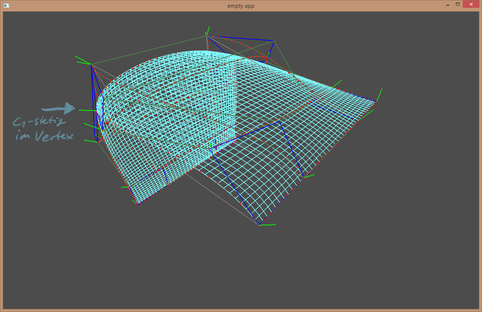Select the far right corner vertex of the surface

tap(376, 102)
